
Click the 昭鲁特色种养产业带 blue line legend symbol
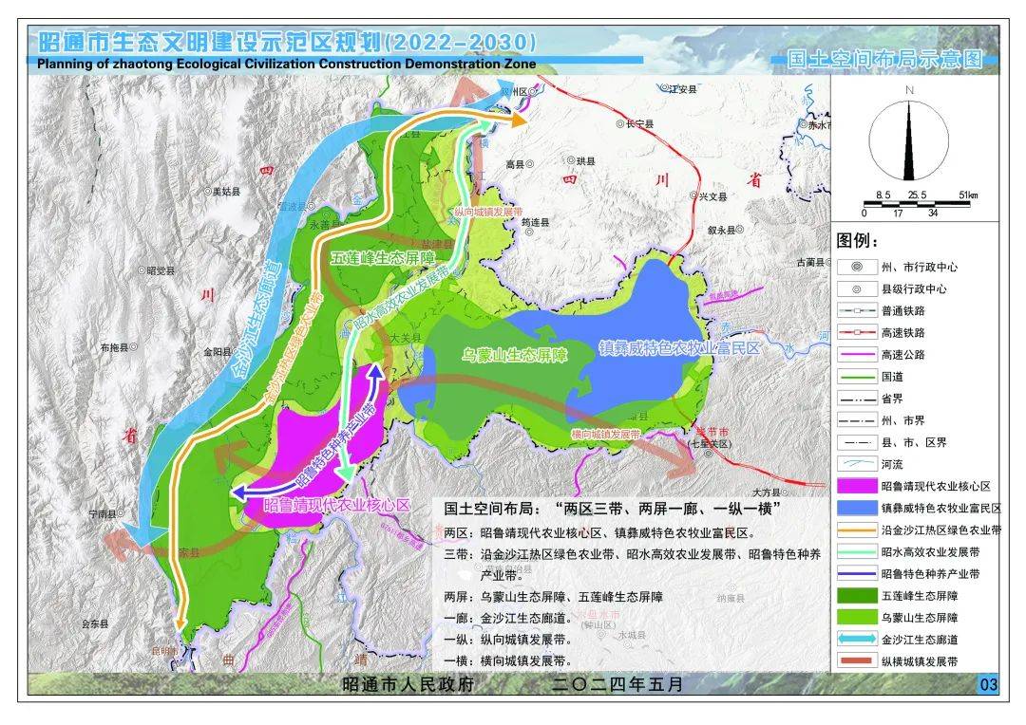(x=857, y=574)
